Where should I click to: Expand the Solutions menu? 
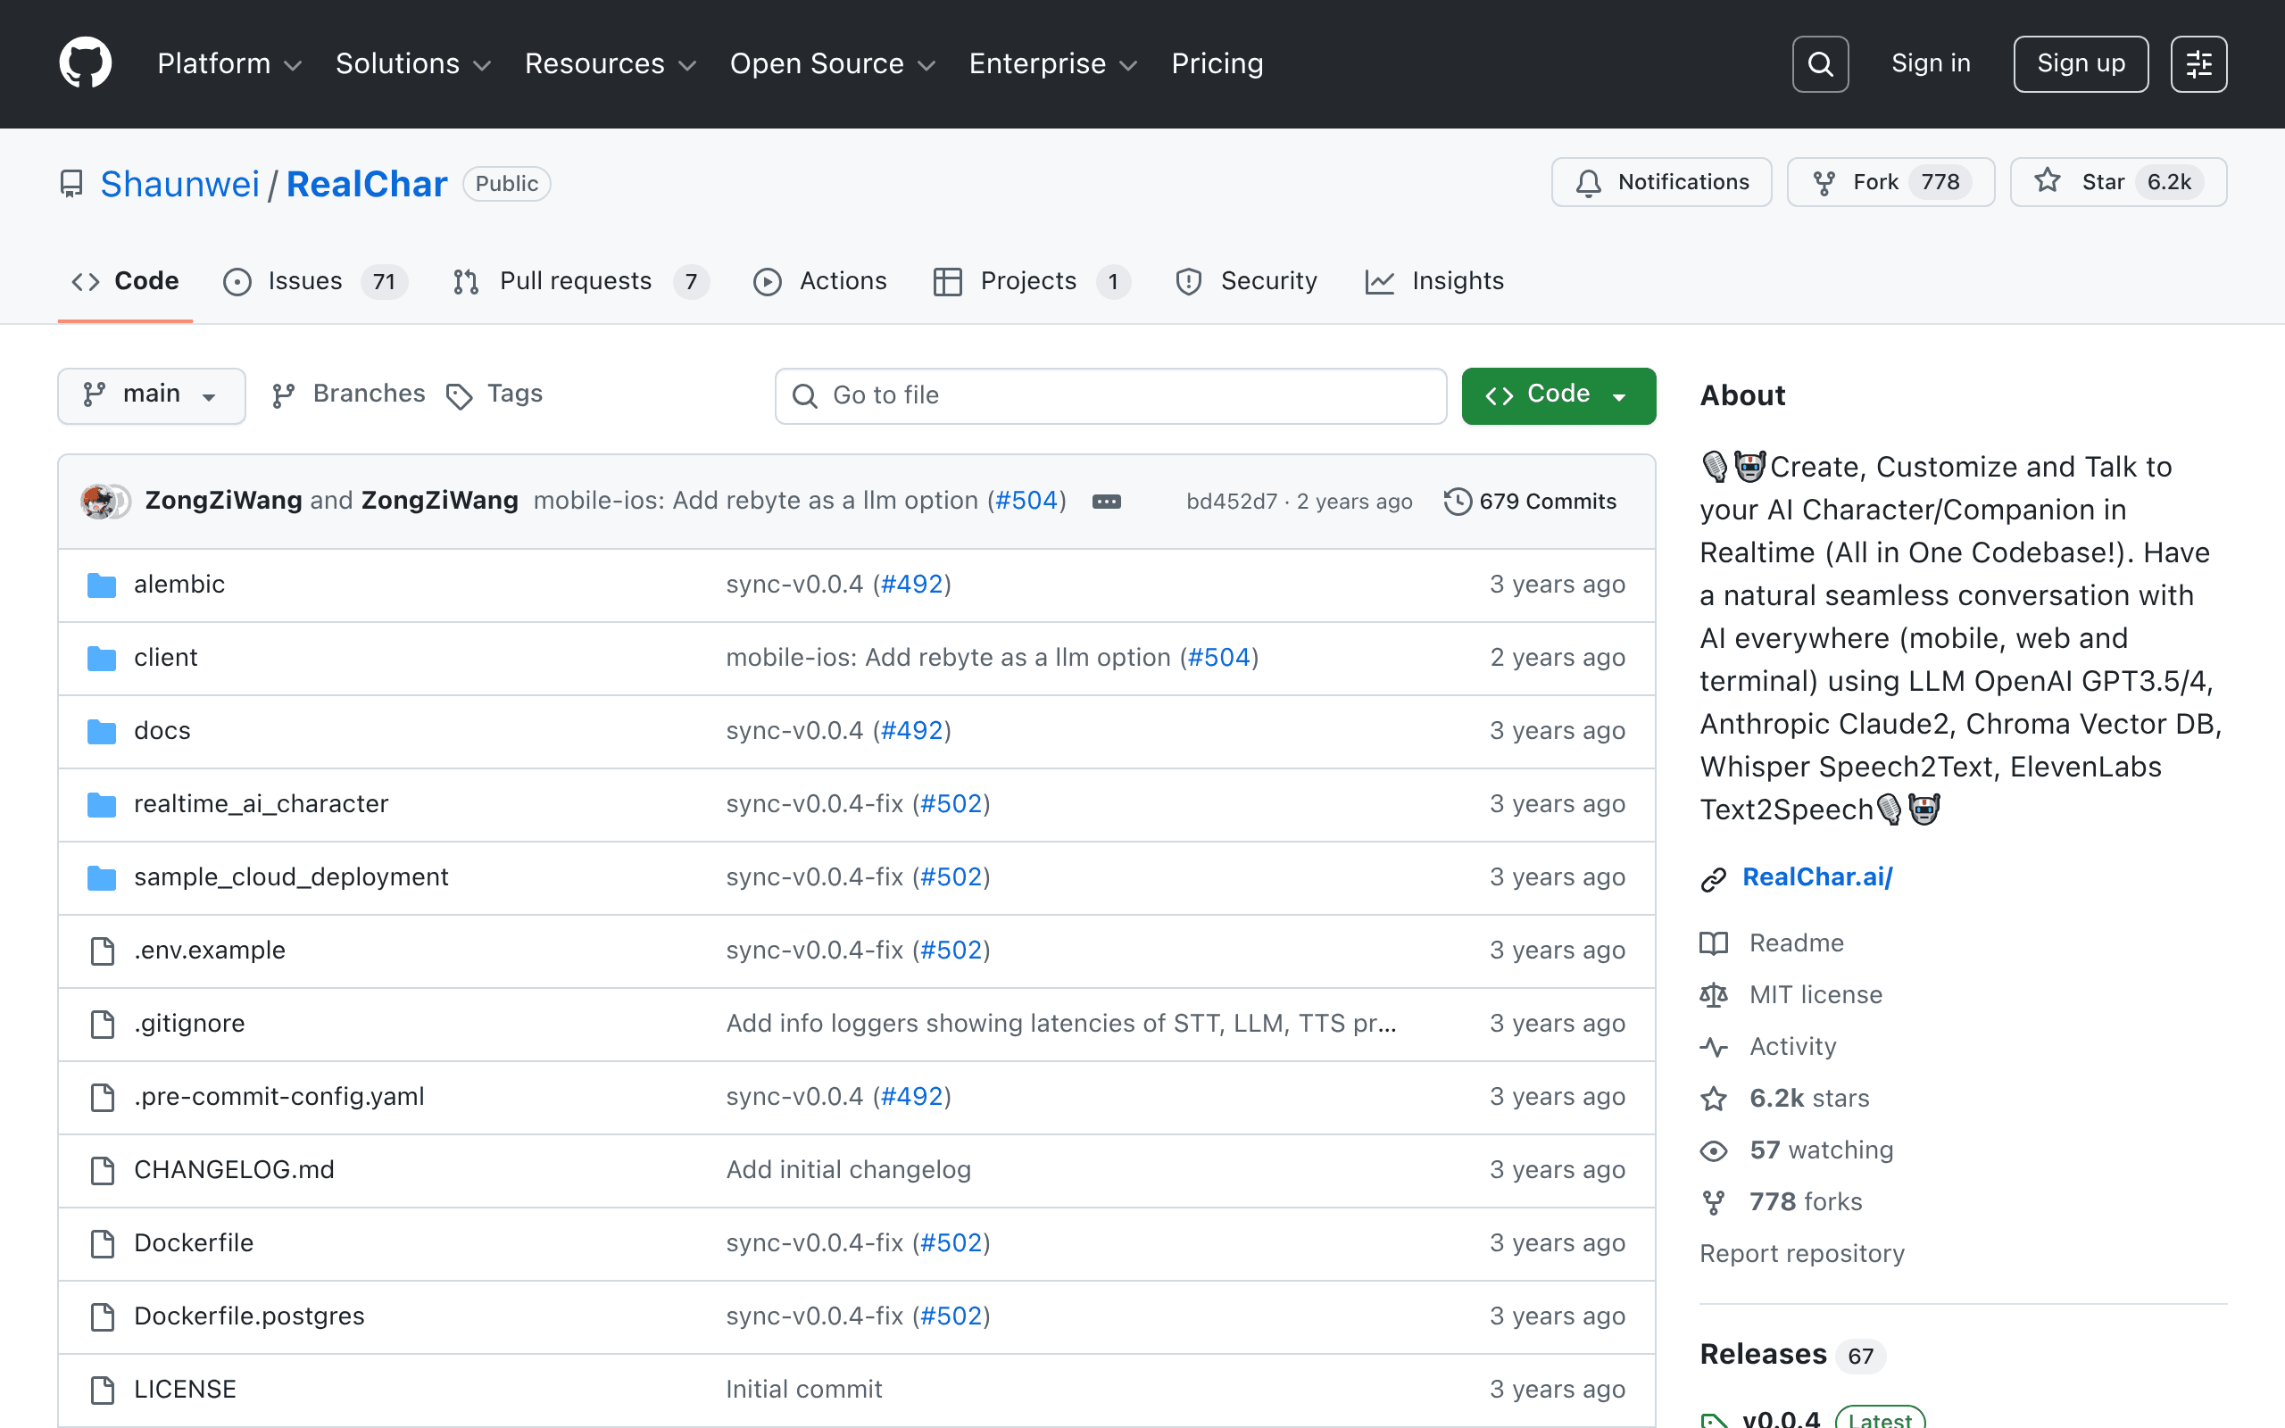tap(412, 63)
